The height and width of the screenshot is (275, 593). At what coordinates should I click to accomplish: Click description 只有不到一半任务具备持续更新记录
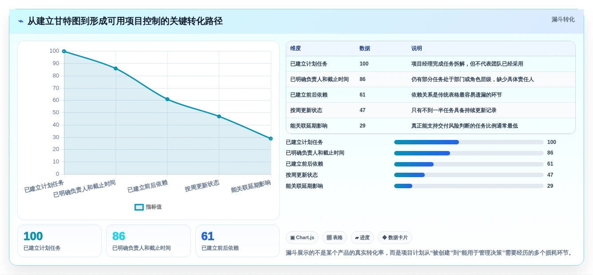(x=454, y=110)
